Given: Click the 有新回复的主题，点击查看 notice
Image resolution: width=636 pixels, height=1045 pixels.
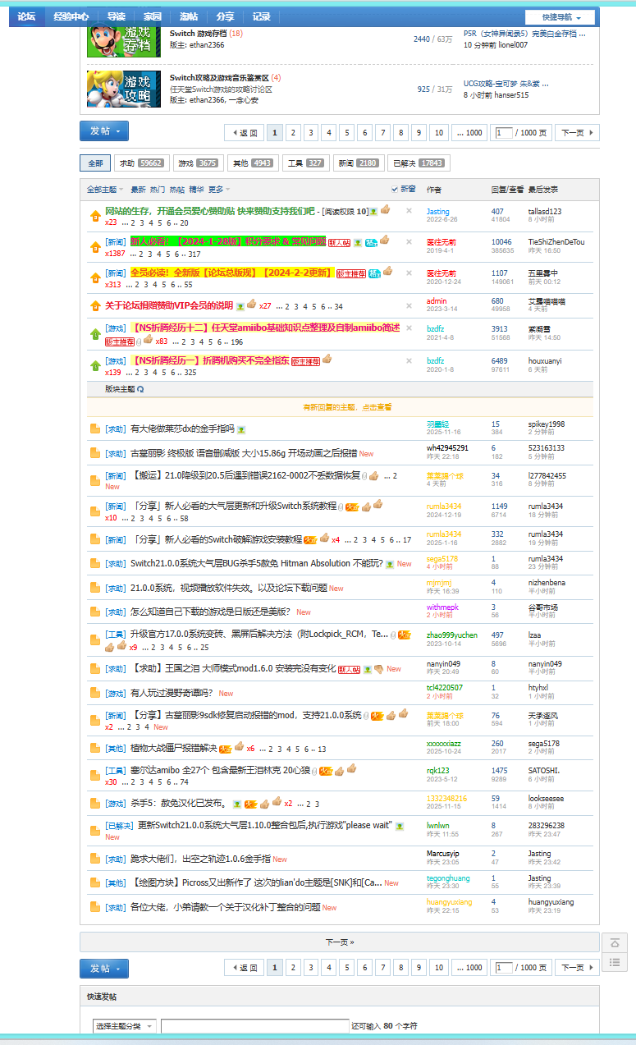Looking at the screenshot, I should point(348,406).
